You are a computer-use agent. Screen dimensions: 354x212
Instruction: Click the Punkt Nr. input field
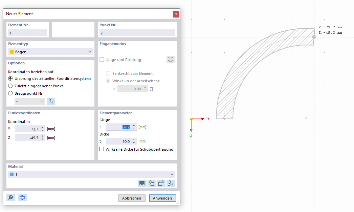[137, 33]
